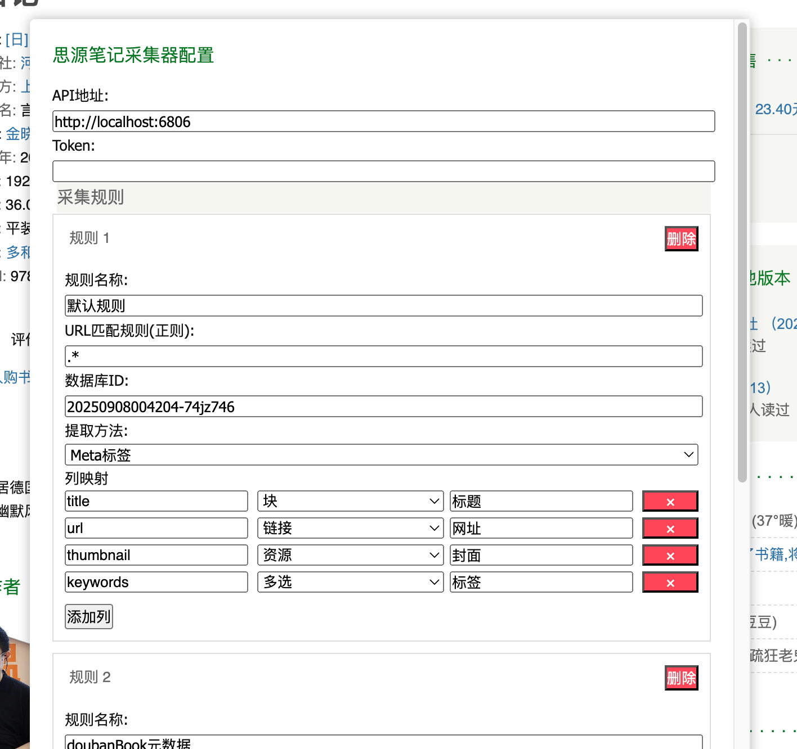Delete rule 1 with red 删除 button
The height and width of the screenshot is (749, 797).
coord(681,239)
